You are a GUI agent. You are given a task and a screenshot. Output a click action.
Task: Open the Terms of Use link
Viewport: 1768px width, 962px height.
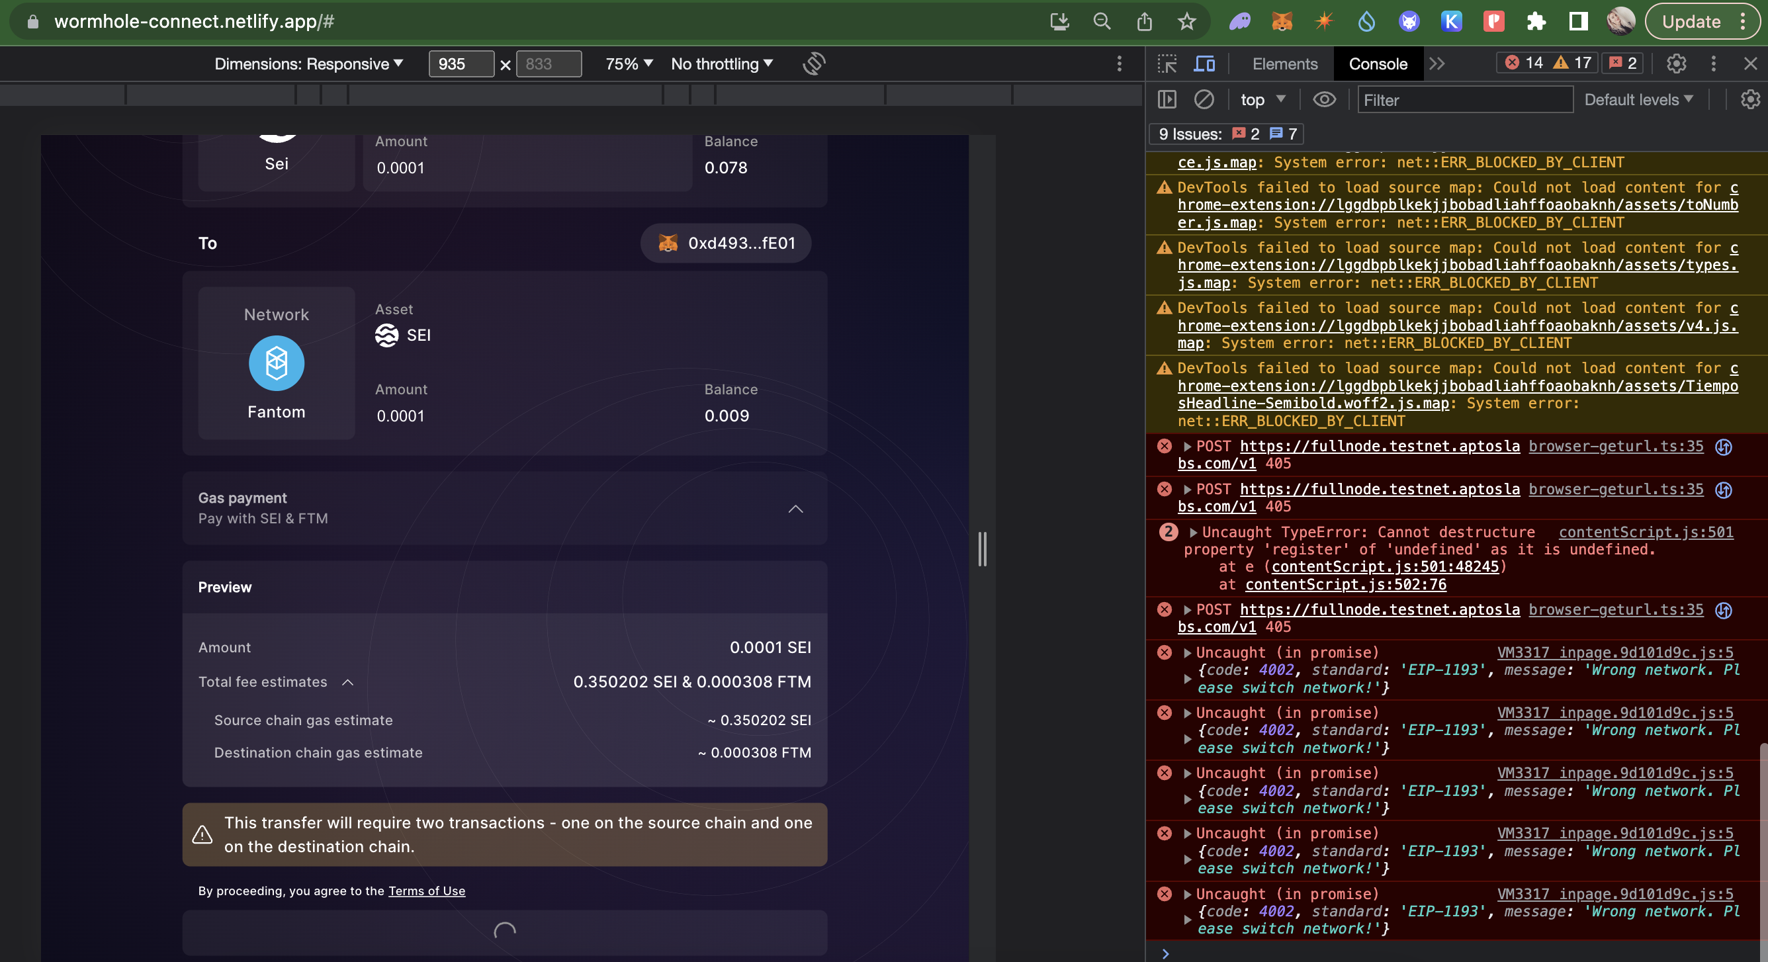pyautogui.click(x=426, y=891)
